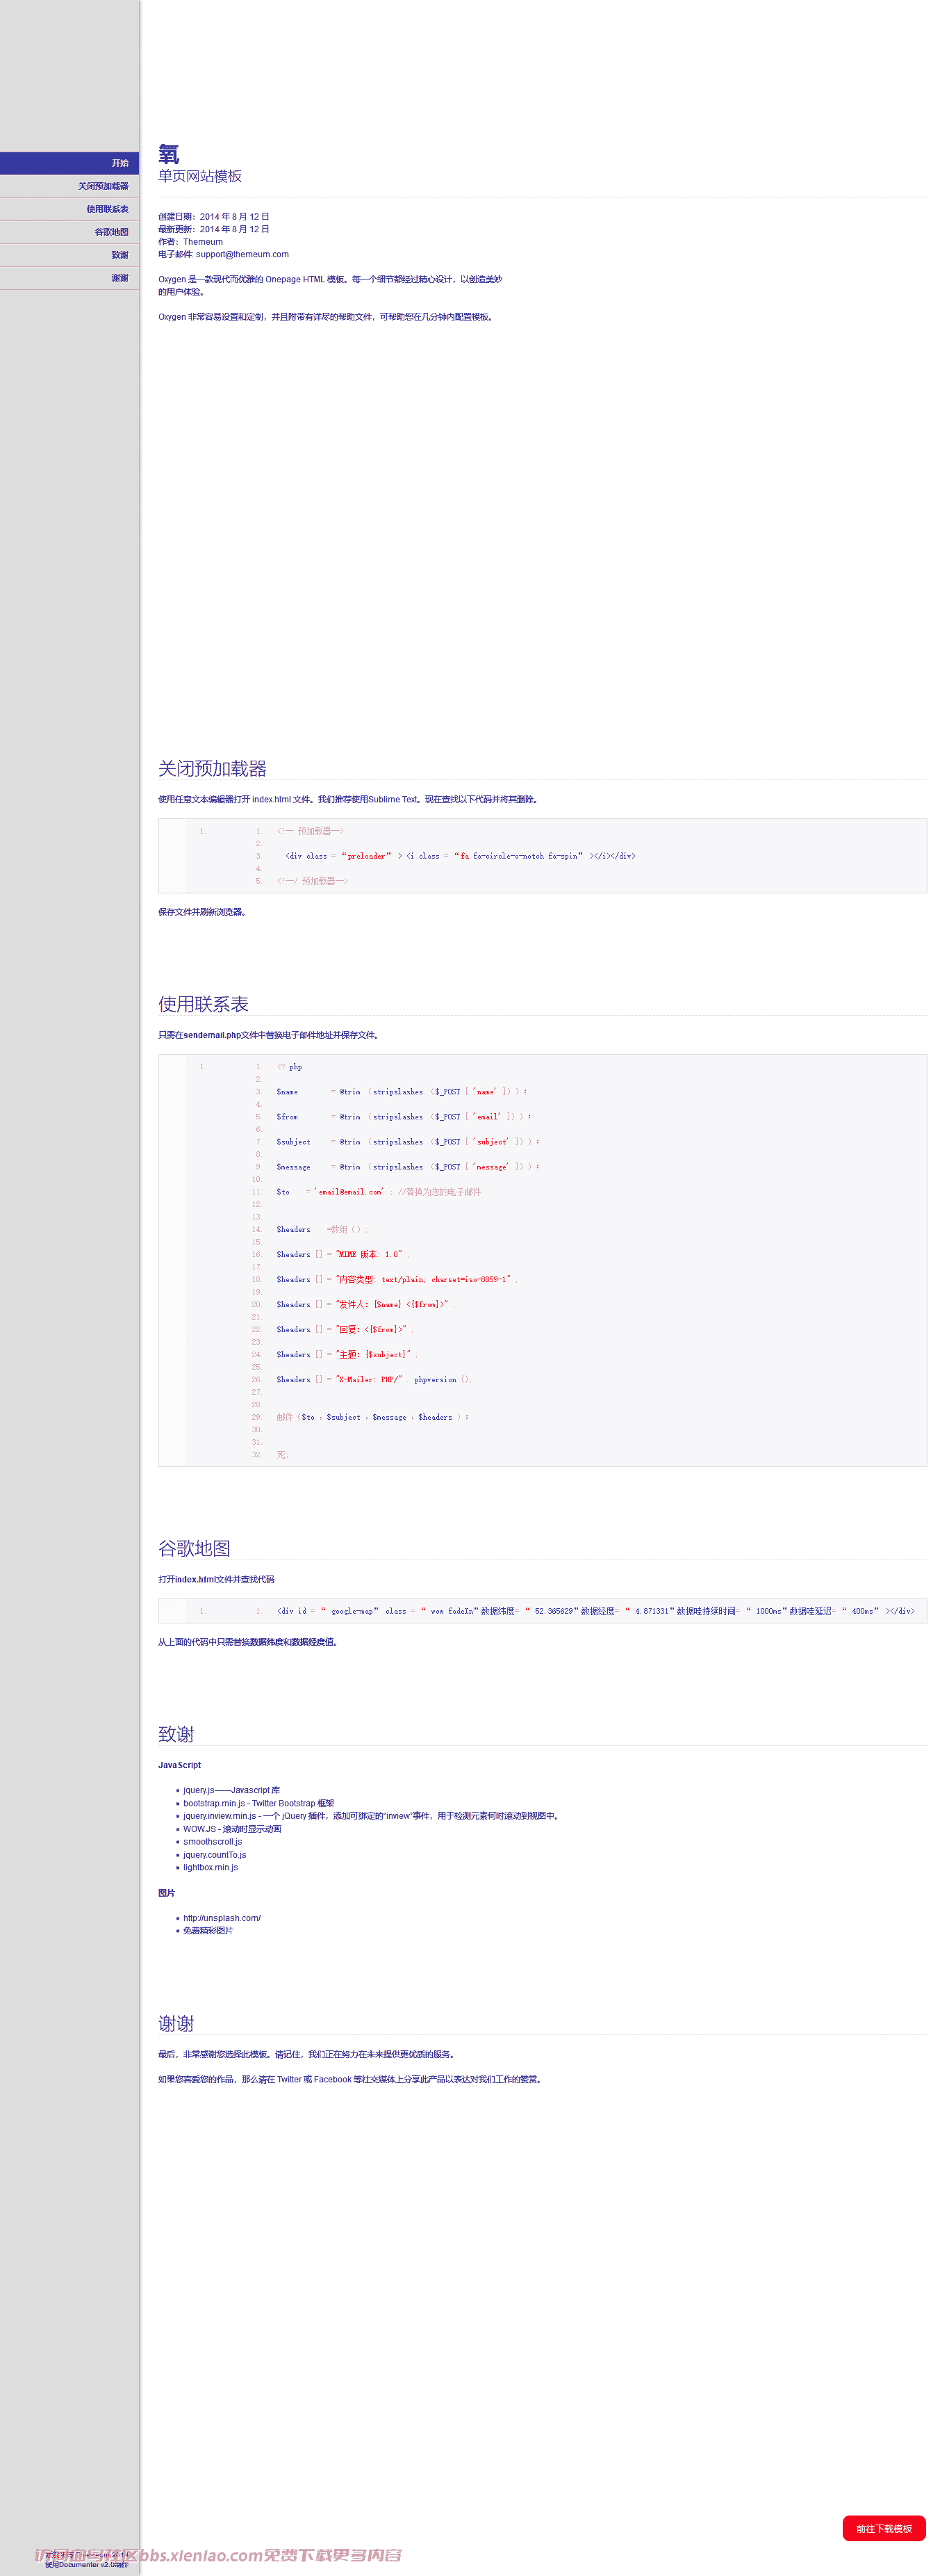This screenshot has height=2576, width=940.
Task: Click the 关闭预加载器 section heading
Action: [x=213, y=768]
